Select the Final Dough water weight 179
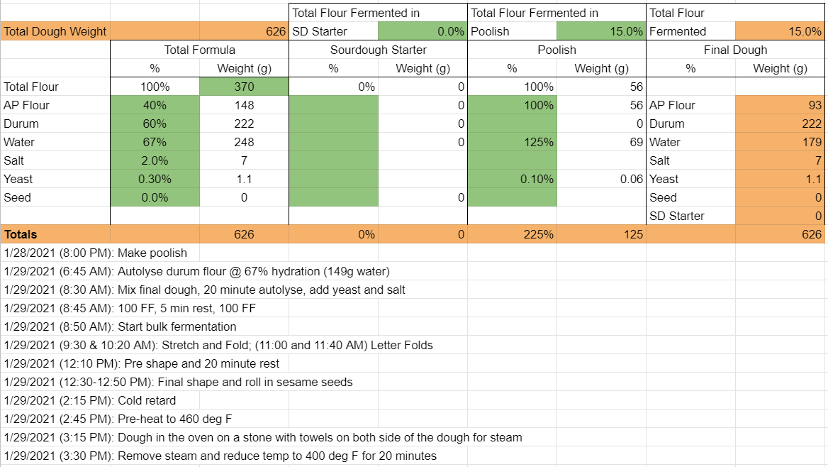The image size is (828, 467). 780,142
